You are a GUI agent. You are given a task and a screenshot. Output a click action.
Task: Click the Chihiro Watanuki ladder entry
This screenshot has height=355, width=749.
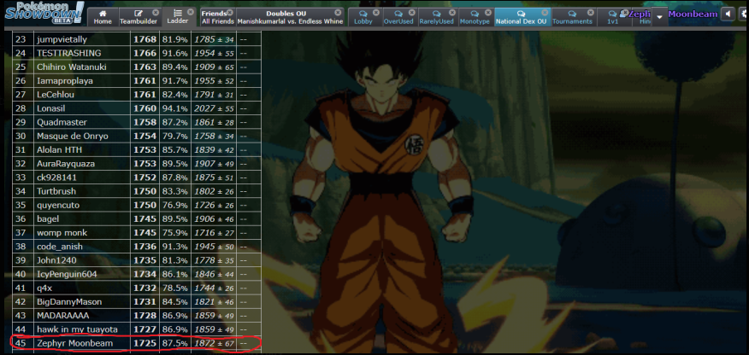pos(72,67)
